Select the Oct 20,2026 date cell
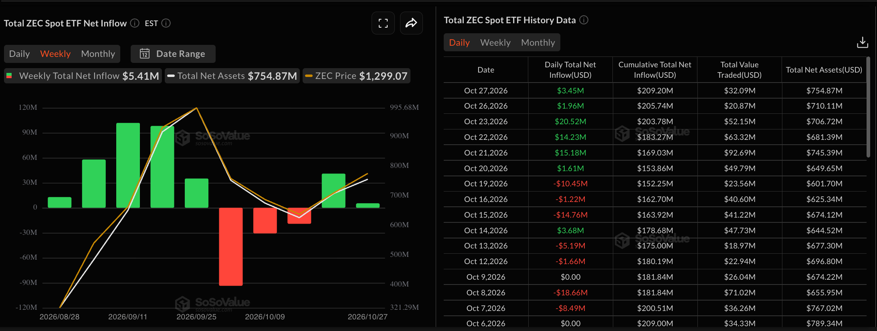 [486, 168]
